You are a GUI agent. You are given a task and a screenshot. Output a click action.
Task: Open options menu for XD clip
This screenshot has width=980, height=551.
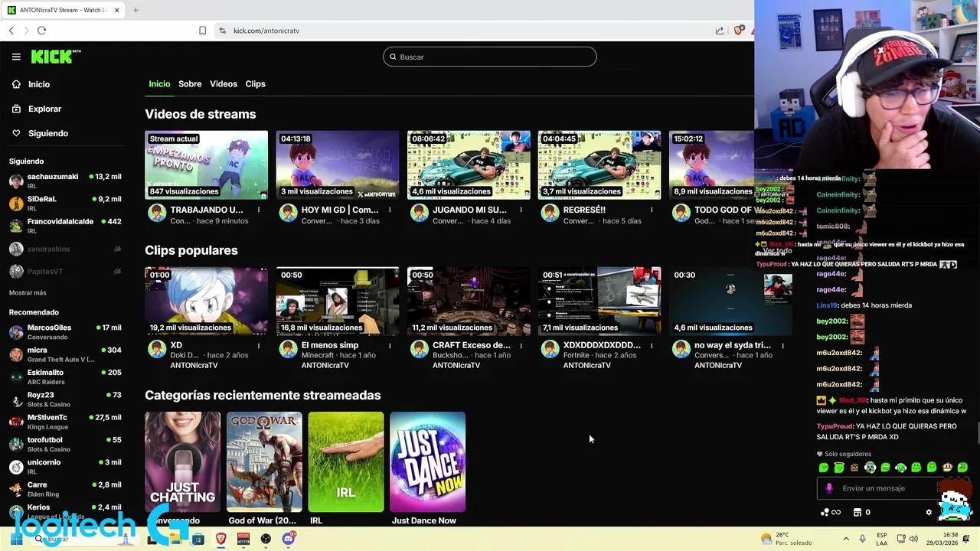[x=259, y=346]
